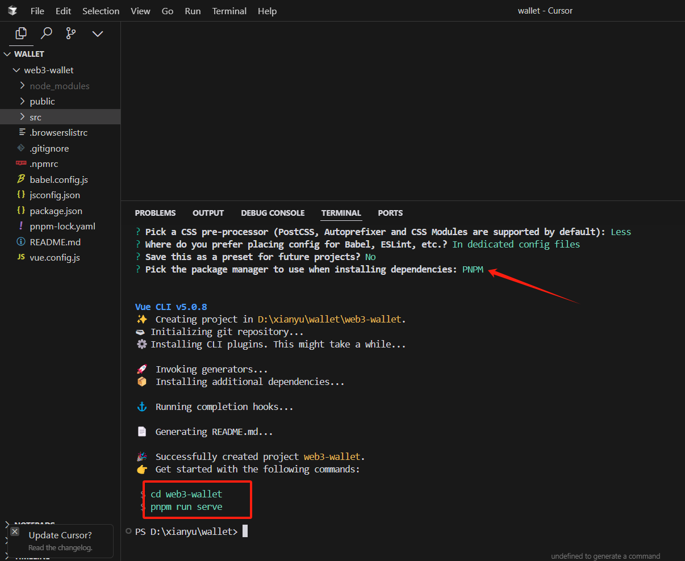Collapse the web3-wallet folder

click(x=60, y=70)
